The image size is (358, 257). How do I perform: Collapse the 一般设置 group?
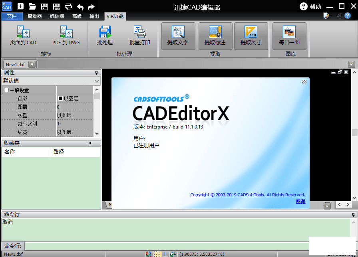(x=6, y=90)
